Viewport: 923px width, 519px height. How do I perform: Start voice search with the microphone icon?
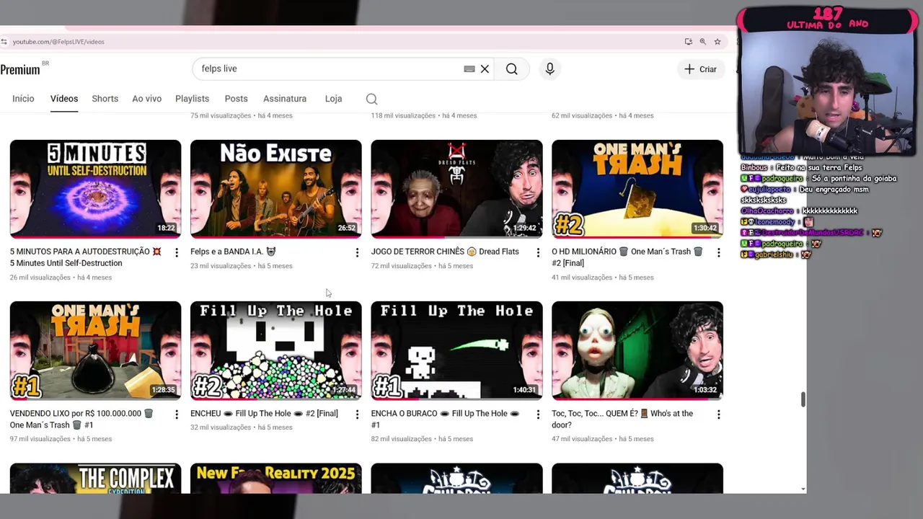point(549,69)
